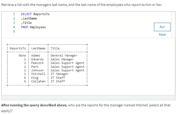Click the Callahan entry in the results
This screenshot has width=176, height=114.
(38, 81)
